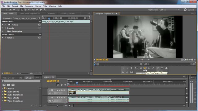198x111 pixels.
Task: Toggle Sync Lock on Video 1
Action: [x=52, y=90]
